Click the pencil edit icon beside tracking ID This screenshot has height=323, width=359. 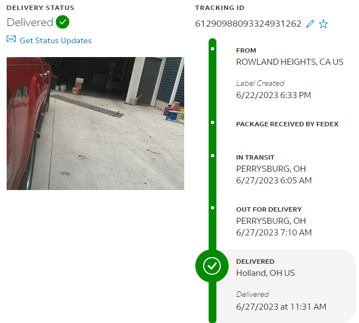(310, 23)
